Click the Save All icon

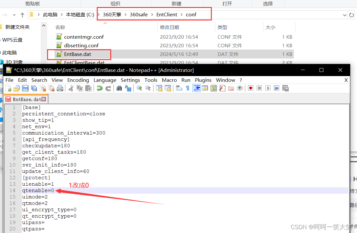pyautogui.click(x=34, y=88)
